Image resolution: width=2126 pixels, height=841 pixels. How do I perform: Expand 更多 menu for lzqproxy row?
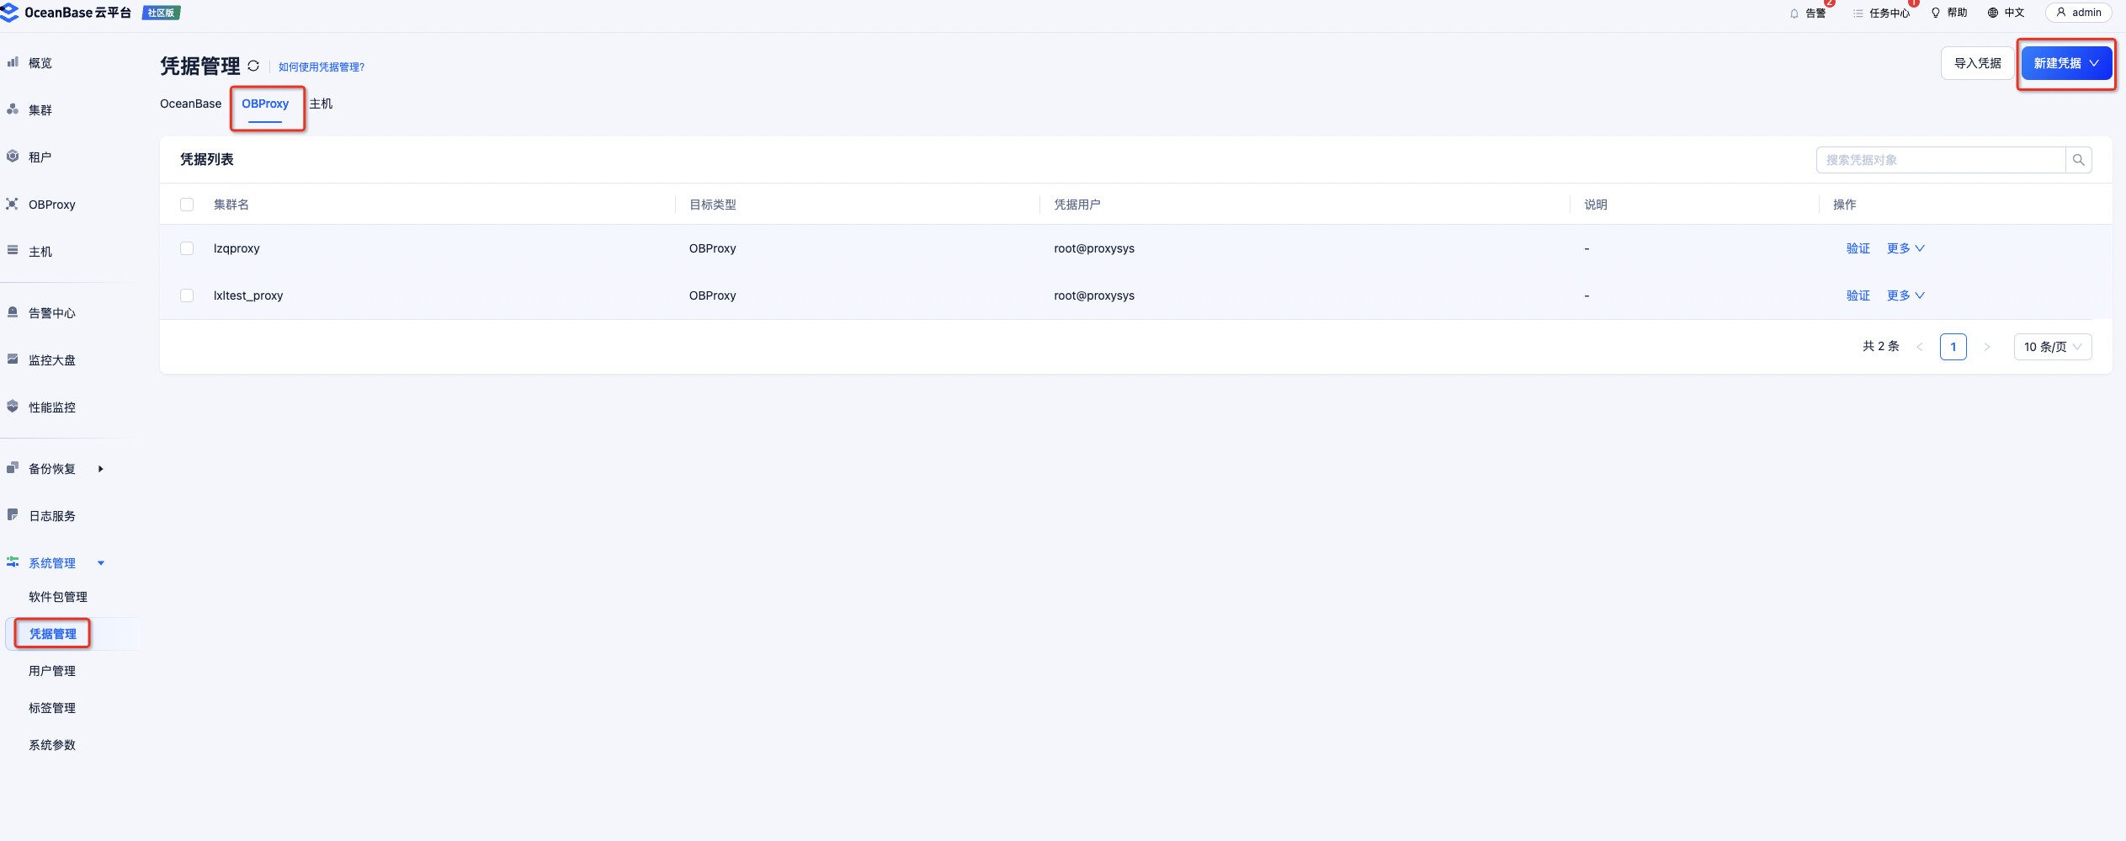pyautogui.click(x=1905, y=248)
